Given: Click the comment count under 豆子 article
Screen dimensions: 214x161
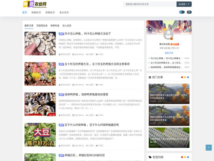Looking at the screenshot, I should pyautogui.click(x=100, y=145).
